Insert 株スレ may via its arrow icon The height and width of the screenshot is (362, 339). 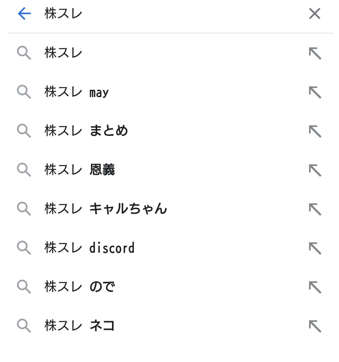pos(315,92)
